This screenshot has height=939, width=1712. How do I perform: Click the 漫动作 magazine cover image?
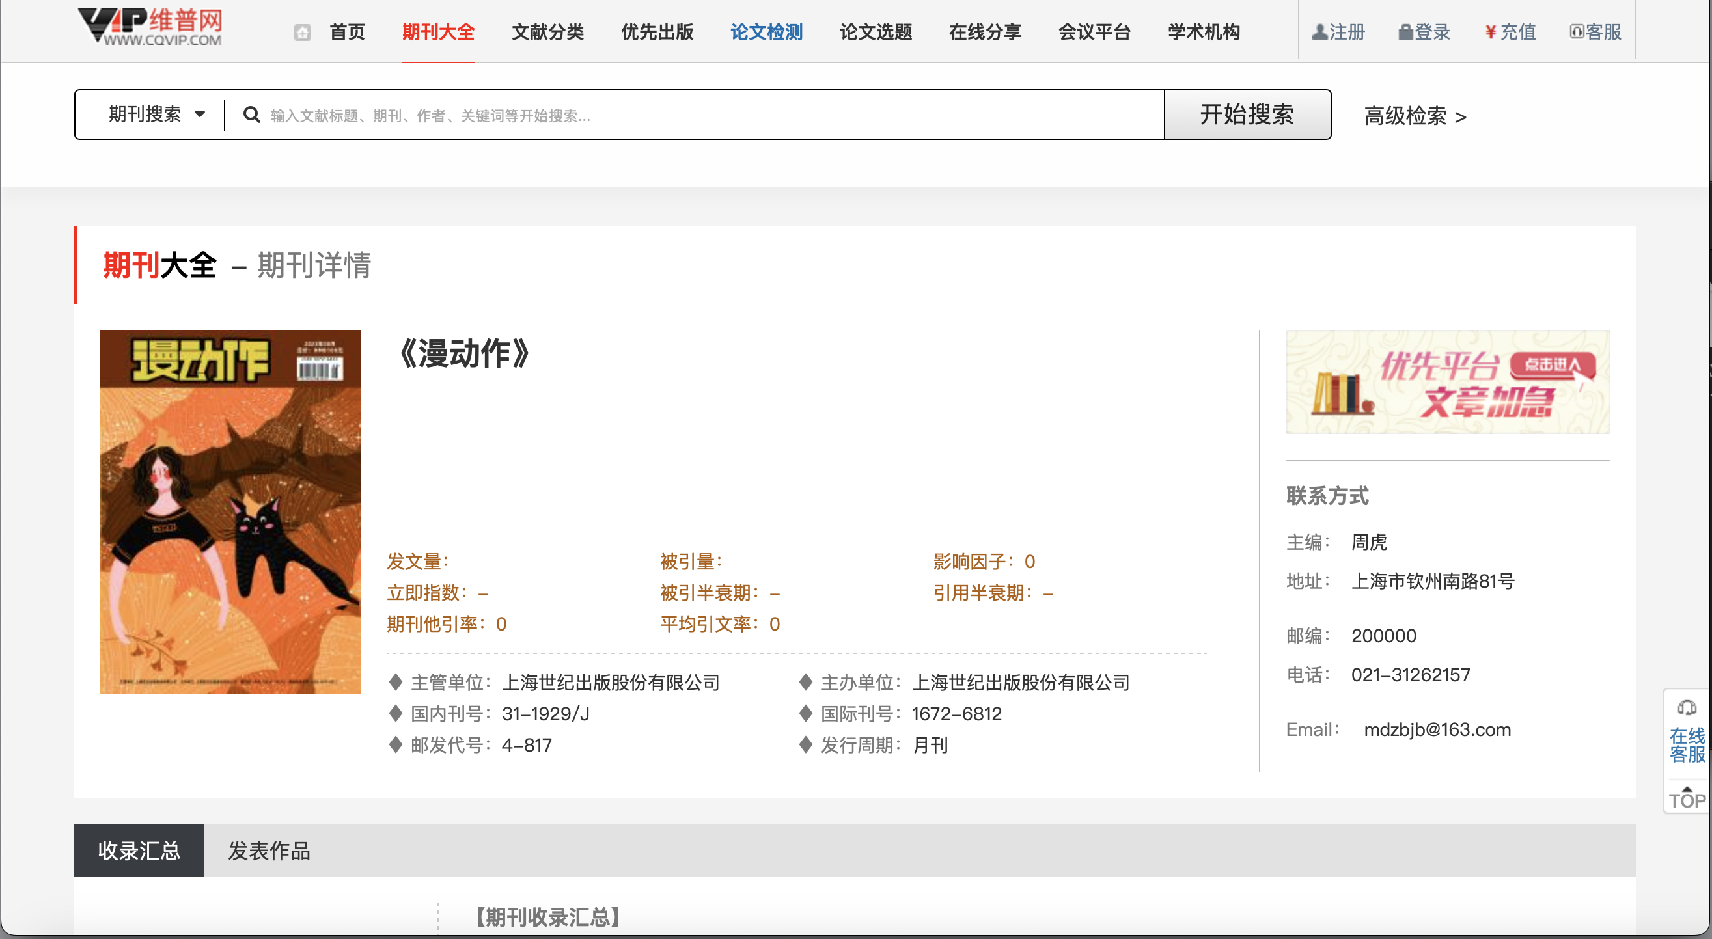(230, 511)
